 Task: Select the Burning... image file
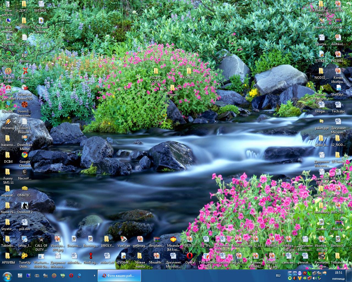(91, 242)
